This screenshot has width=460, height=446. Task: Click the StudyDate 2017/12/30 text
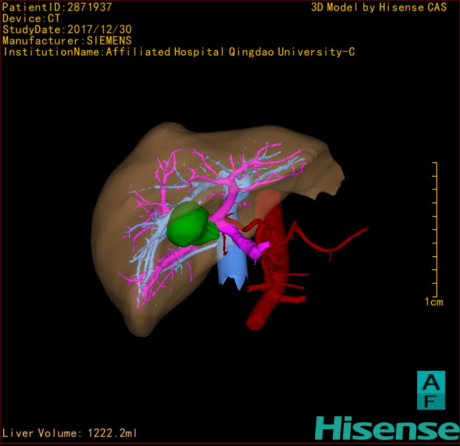[x=67, y=30]
